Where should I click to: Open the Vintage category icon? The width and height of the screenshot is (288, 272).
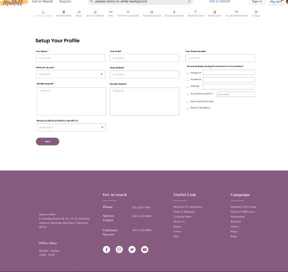(x=256, y=12)
